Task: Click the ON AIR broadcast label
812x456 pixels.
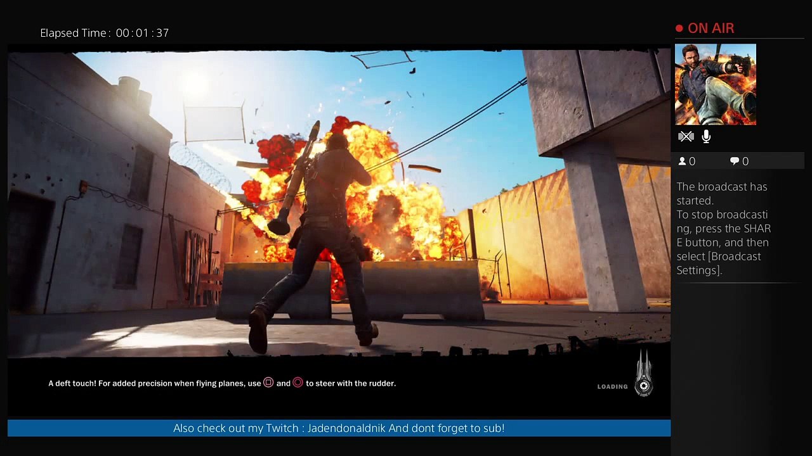Action: point(710,28)
